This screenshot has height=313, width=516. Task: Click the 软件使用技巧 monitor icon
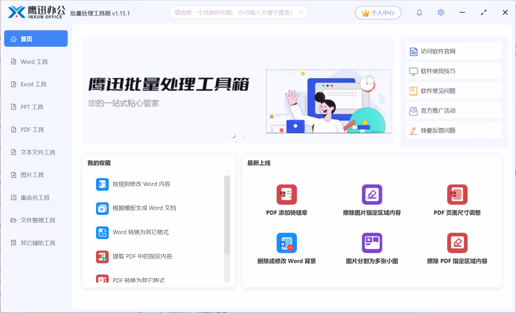click(413, 72)
